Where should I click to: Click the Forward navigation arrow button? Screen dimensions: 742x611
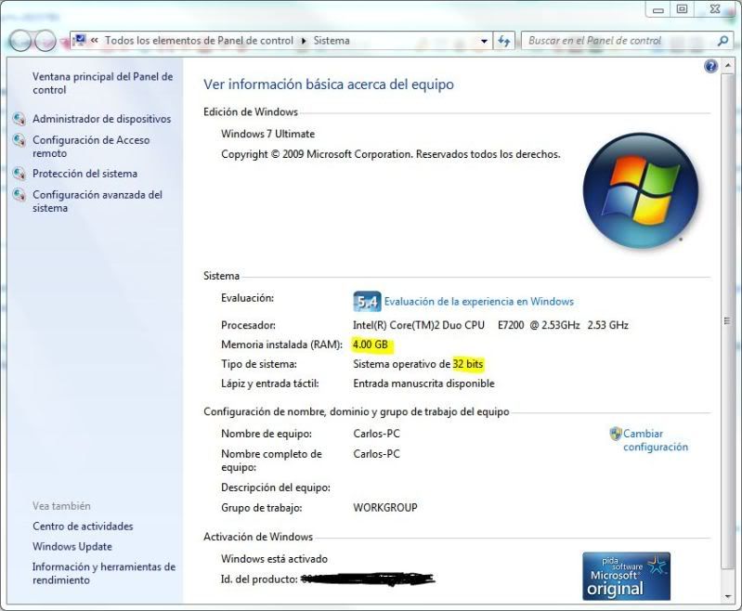46,41
